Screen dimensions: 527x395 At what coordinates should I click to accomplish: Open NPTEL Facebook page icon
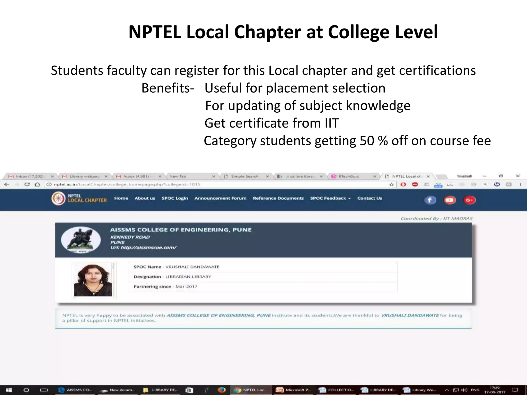click(x=430, y=200)
